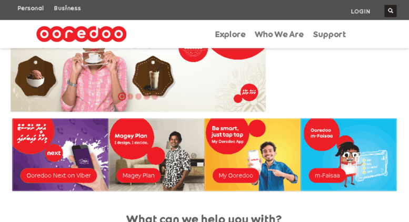Select the first active carousel dot

pyautogui.click(x=122, y=97)
